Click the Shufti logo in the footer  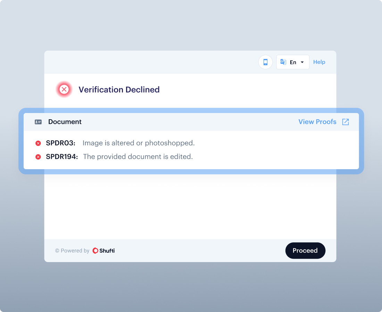[x=103, y=251]
